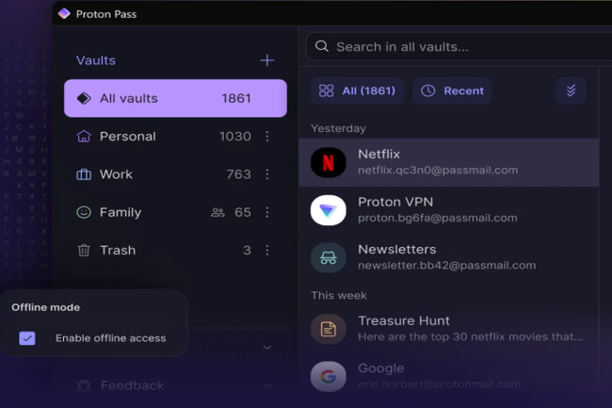Viewport: 612px width, 408px height.
Task: Open Personal vault options menu
Action: pos(267,137)
